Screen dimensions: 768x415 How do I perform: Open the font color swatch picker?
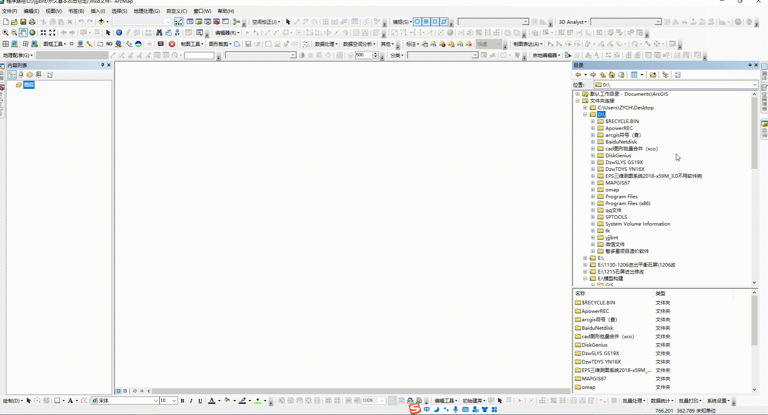pos(219,401)
